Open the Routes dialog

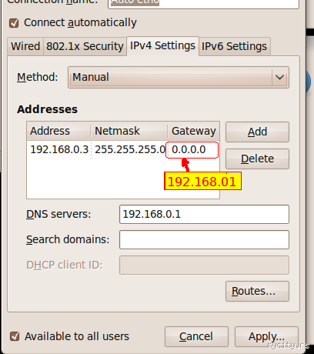257,291
